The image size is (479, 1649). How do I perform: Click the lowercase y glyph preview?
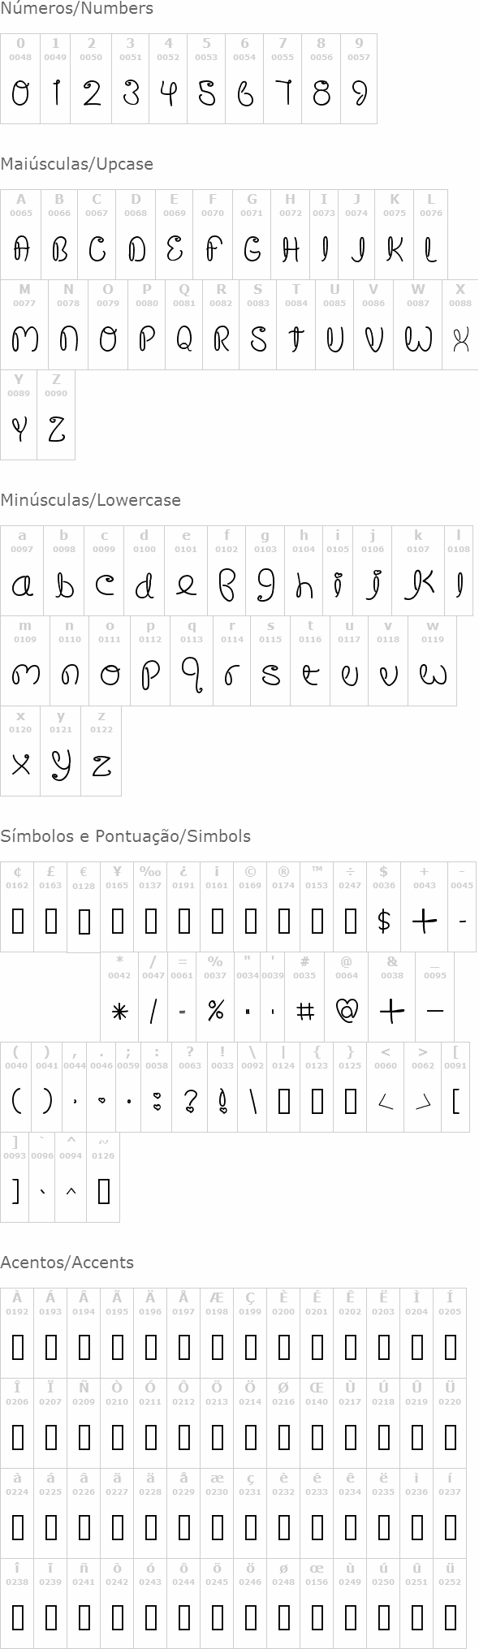61,765
